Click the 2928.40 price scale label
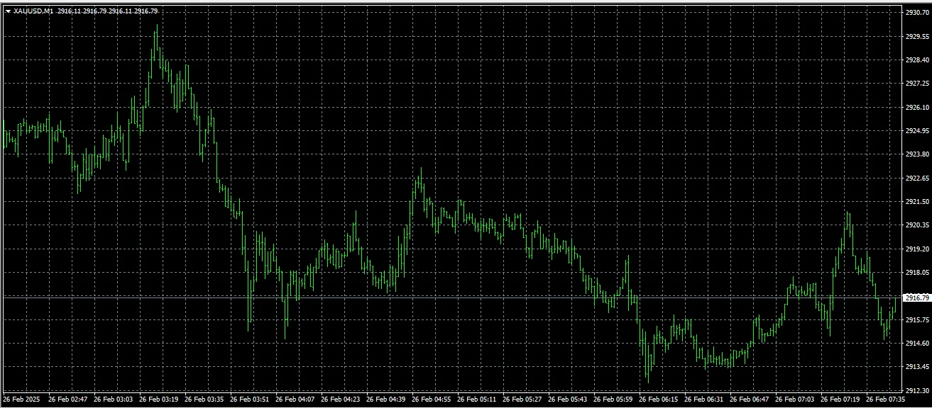Image resolution: width=932 pixels, height=408 pixels. coord(918,60)
